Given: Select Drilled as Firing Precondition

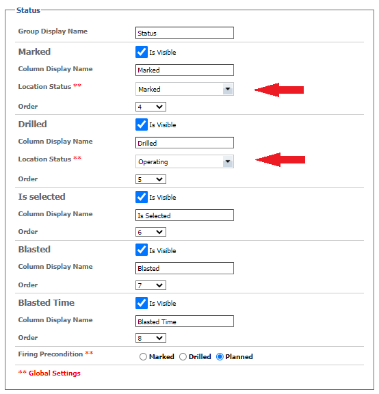Looking at the screenshot, I should pyautogui.click(x=183, y=356).
